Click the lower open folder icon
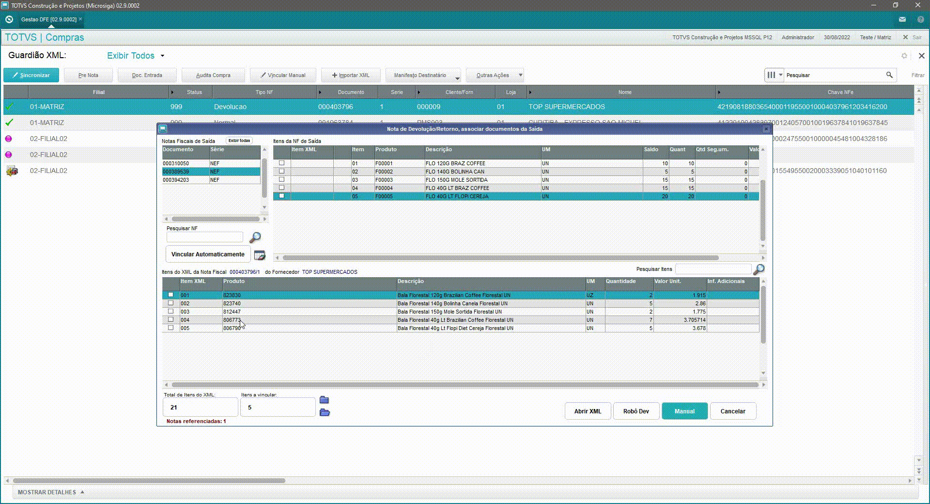 [325, 412]
